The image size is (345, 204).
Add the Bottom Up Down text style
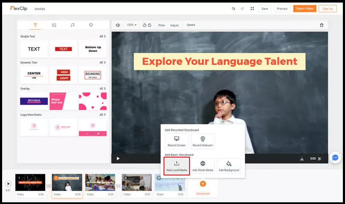click(93, 49)
